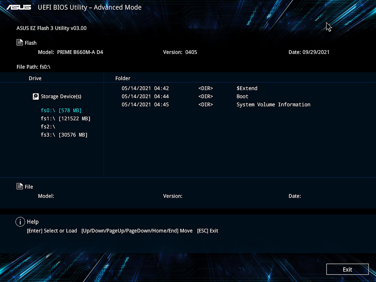Viewport: 376px width, 282px height.
Task: Select the fs1:\ [121522 MB] drive
Action: 65,118
